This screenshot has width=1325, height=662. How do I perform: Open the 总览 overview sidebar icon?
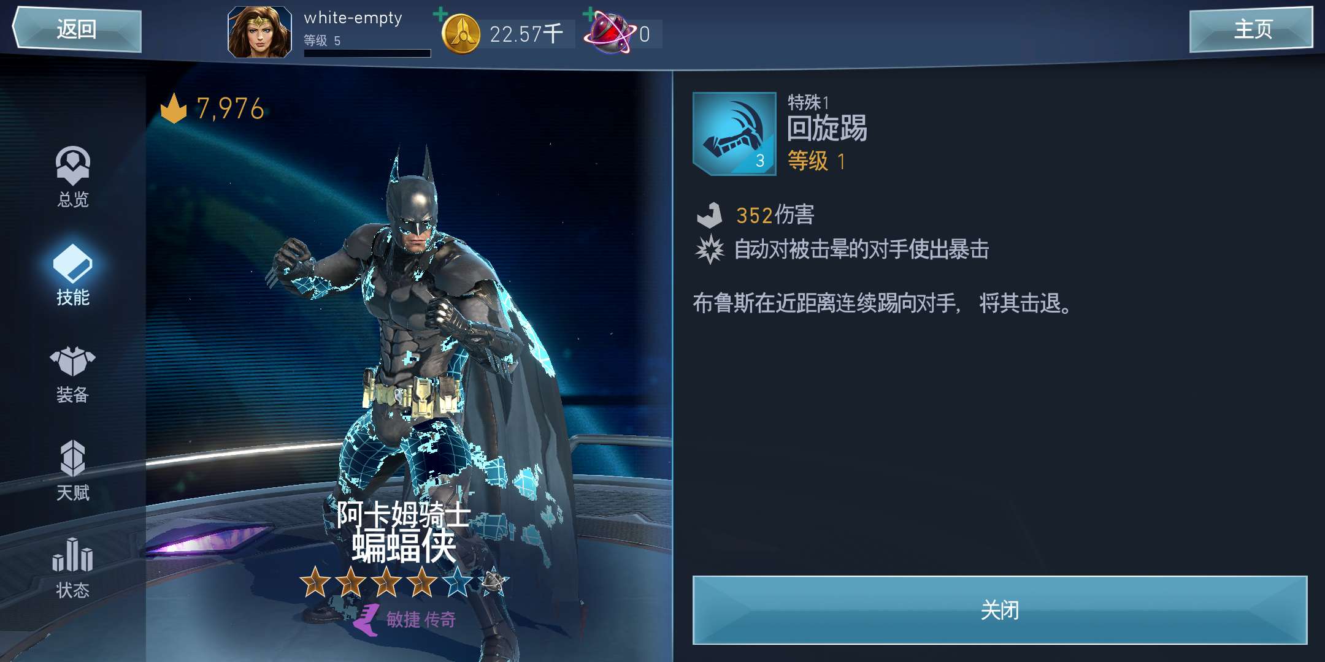point(73,177)
